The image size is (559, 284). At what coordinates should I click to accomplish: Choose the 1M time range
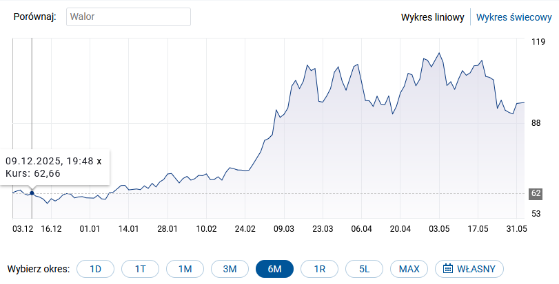(185, 269)
